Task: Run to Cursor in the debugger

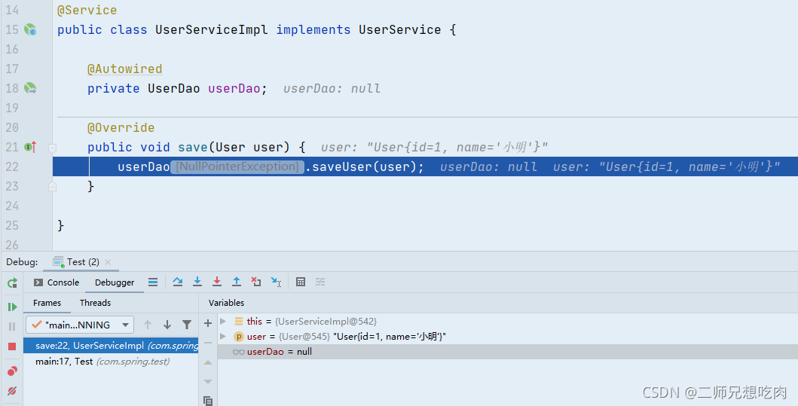Action: [x=276, y=282]
